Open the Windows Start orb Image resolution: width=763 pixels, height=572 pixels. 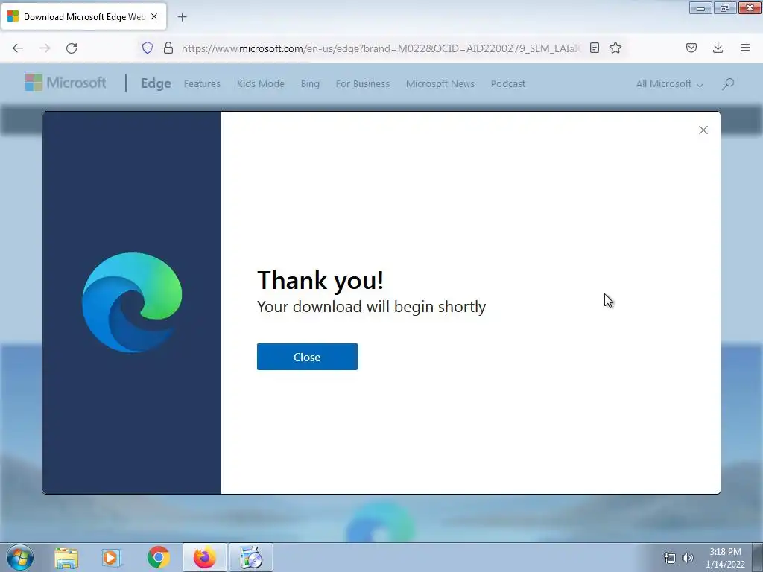point(20,557)
